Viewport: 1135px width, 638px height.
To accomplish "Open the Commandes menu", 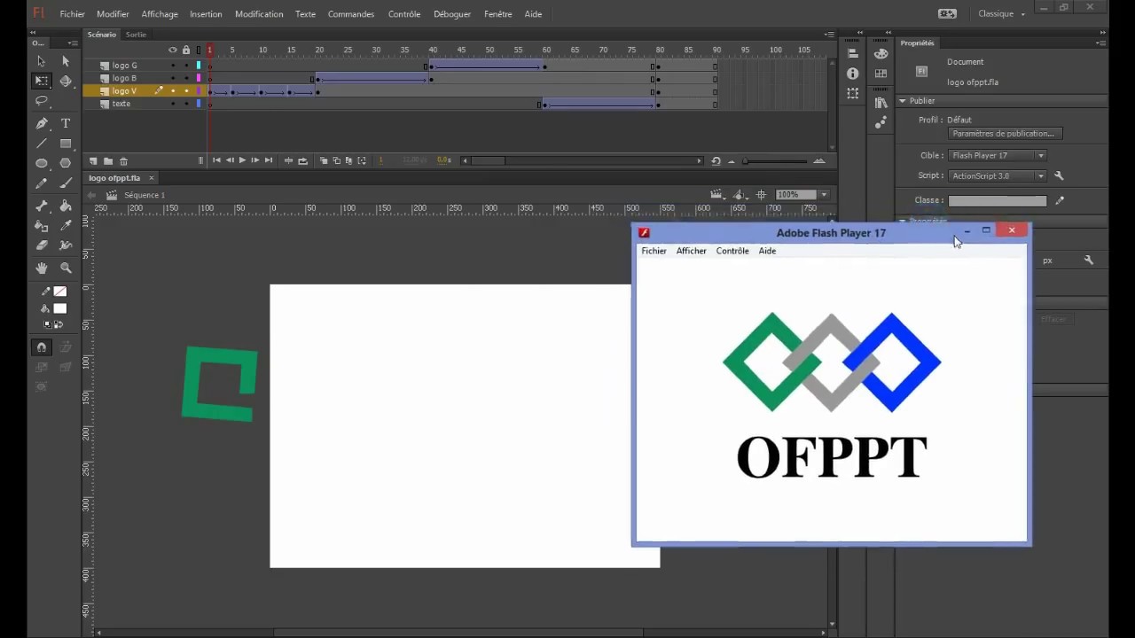I will click(x=351, y=14).
